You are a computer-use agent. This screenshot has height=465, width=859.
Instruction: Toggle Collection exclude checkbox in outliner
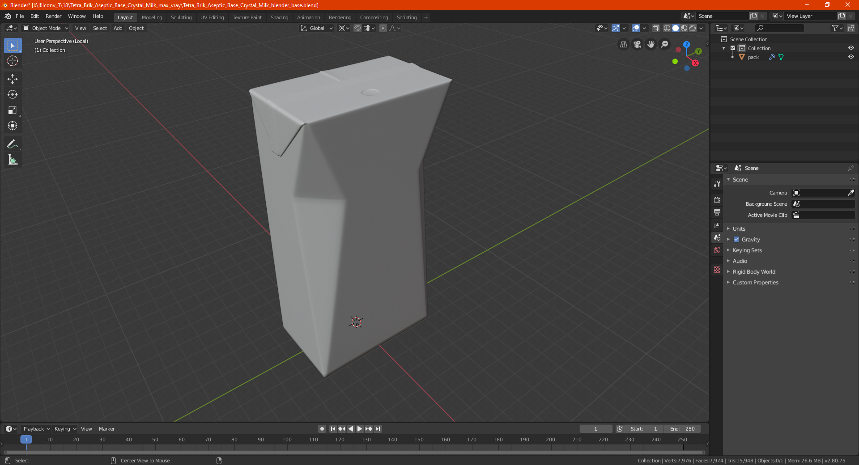pos(733,48)
